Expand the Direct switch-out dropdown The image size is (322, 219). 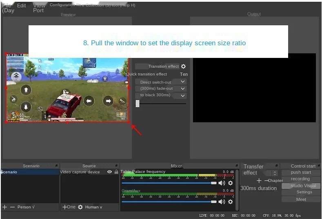point(182,82)
